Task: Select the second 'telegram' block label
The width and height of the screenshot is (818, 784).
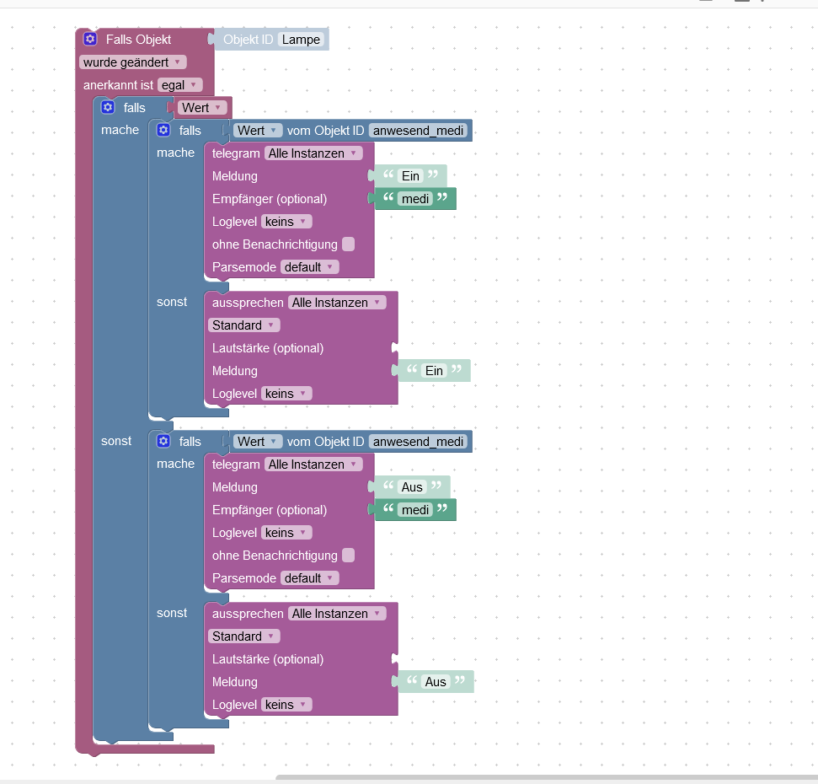Action: [236, 464]
